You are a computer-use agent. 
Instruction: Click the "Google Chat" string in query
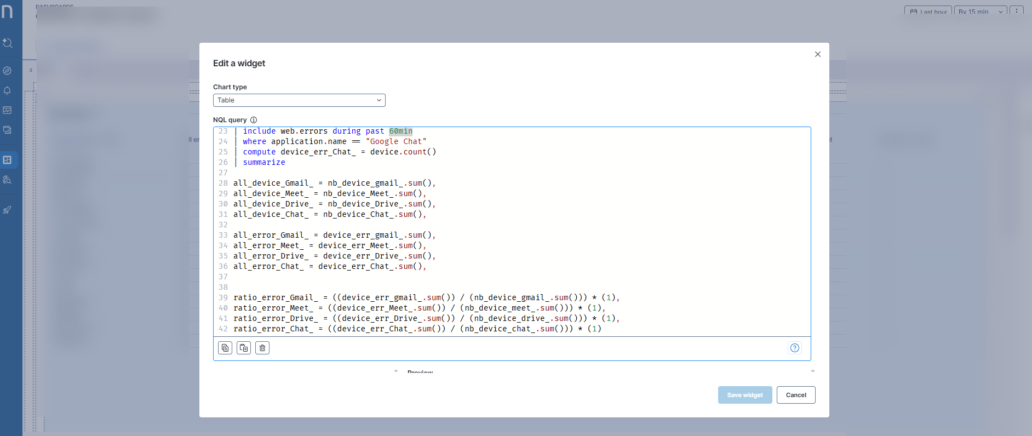(396, 141)
